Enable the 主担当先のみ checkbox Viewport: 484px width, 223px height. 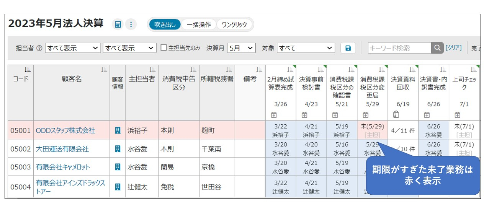pos(164,48)
